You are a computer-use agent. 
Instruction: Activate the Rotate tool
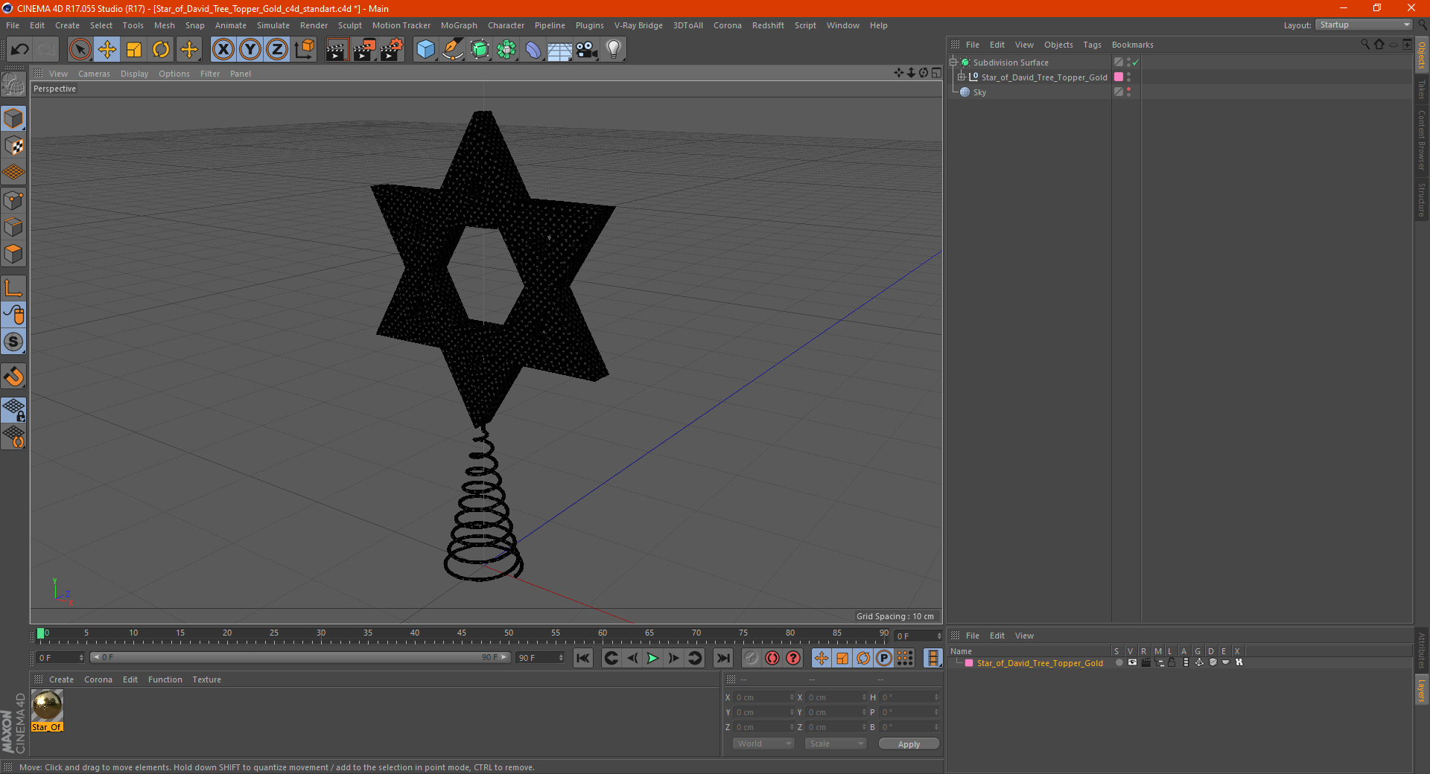(161, 50)
